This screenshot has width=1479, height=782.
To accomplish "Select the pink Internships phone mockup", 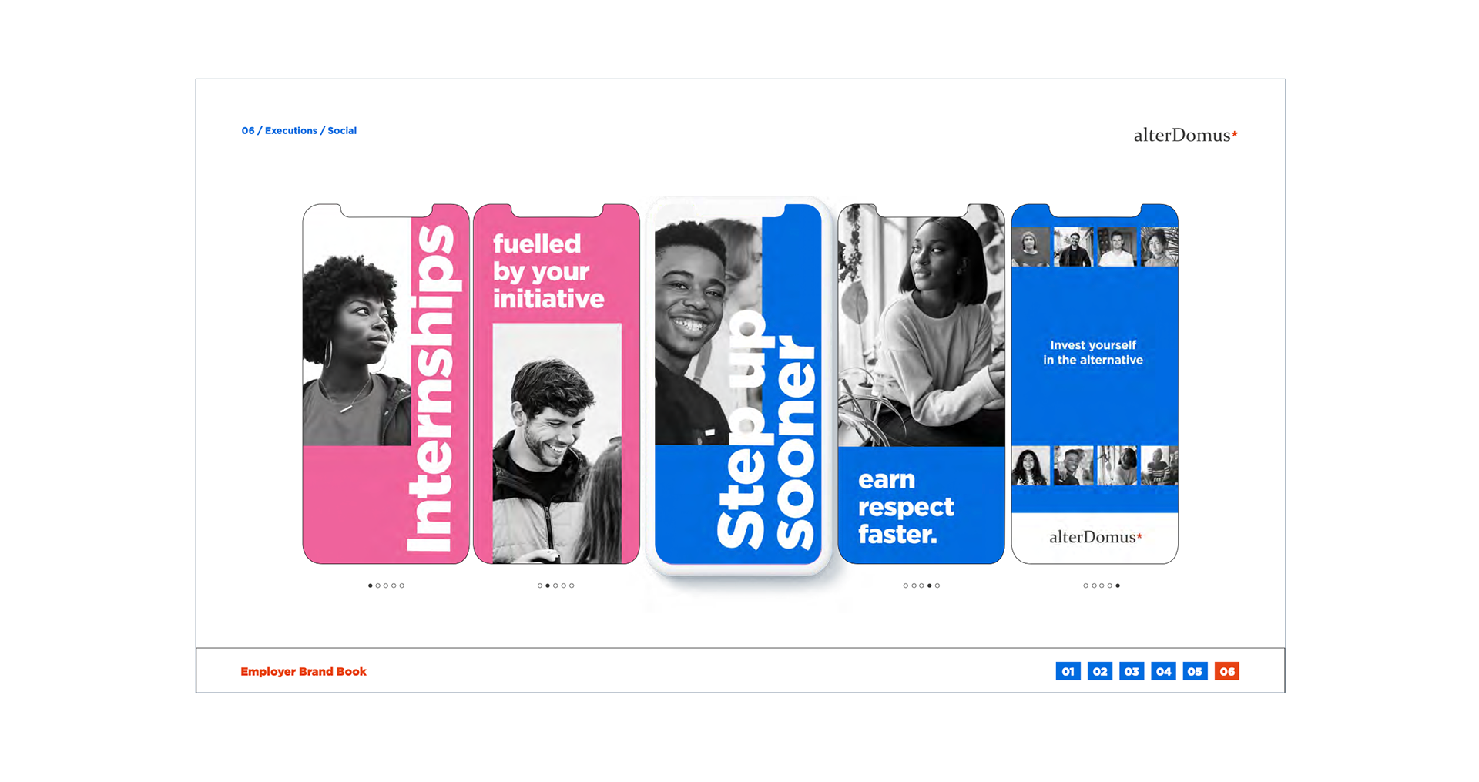I will [386, 384].
